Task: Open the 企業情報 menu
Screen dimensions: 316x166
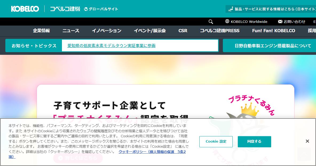Action: (42, 31)
